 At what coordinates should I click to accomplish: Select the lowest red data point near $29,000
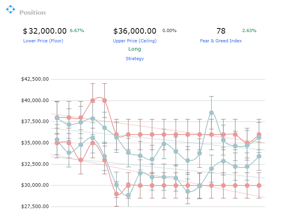coord(117,194)
